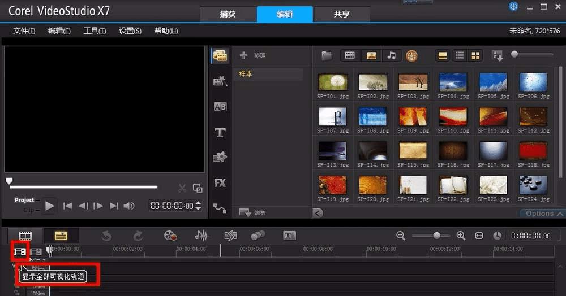Open the Title (T) library panel
The image size is (566, 296).
click(x=220, y=133)
